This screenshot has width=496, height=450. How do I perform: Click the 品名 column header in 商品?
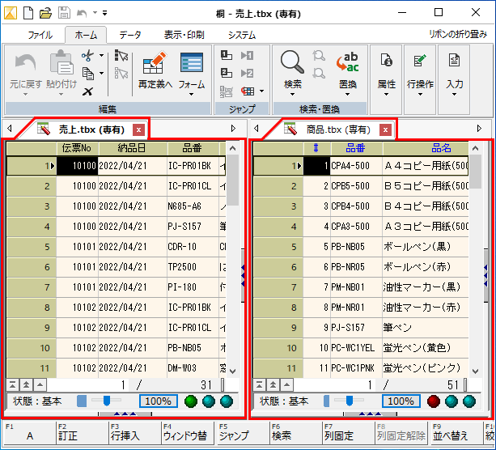426,148
